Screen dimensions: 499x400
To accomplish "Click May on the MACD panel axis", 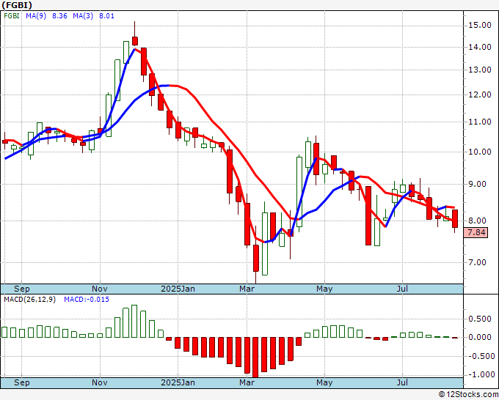I will point(324,382).
